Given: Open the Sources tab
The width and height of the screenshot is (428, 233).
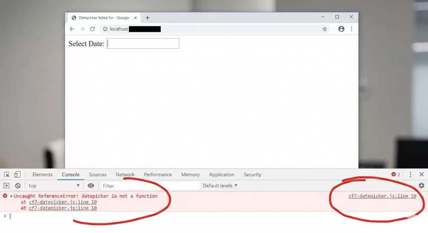Looking at the screenshot, I should (98, 174).
